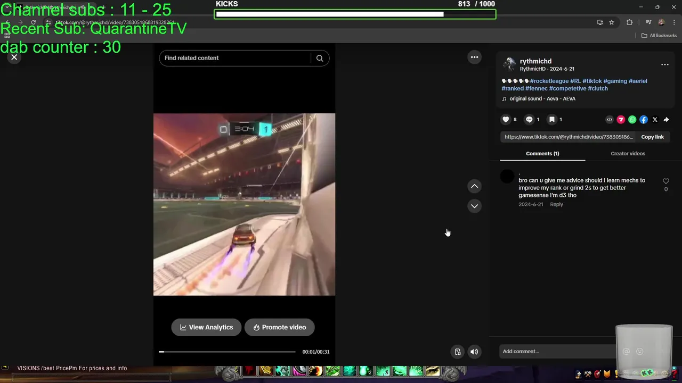Click the game red question mark help icon

tap(673, 374)
